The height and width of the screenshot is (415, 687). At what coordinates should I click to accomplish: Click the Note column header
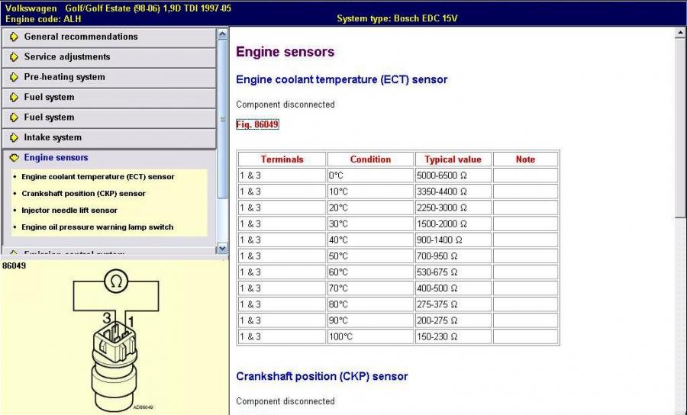pyautogui.click(x=525, y=159)
